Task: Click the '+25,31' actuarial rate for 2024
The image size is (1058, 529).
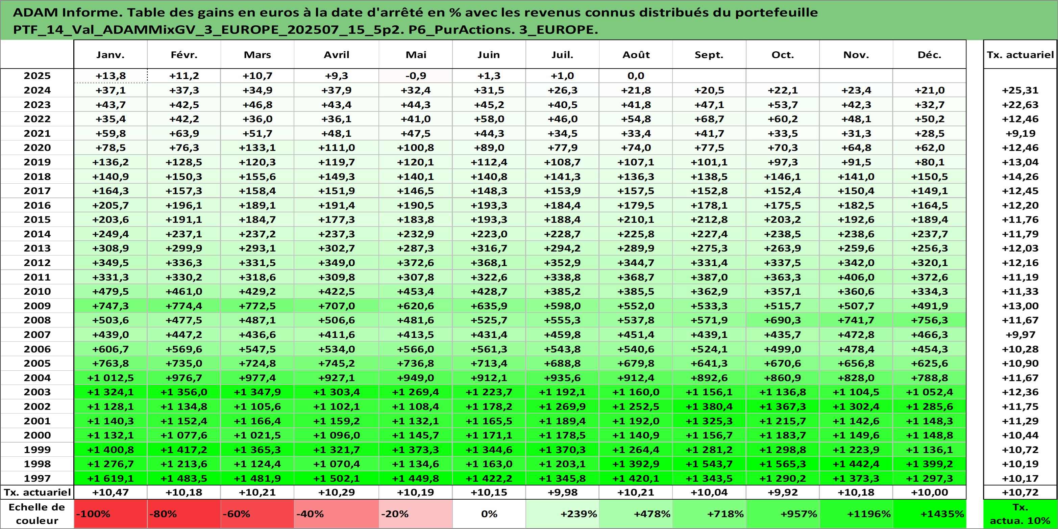Action: pos(1020,90)
